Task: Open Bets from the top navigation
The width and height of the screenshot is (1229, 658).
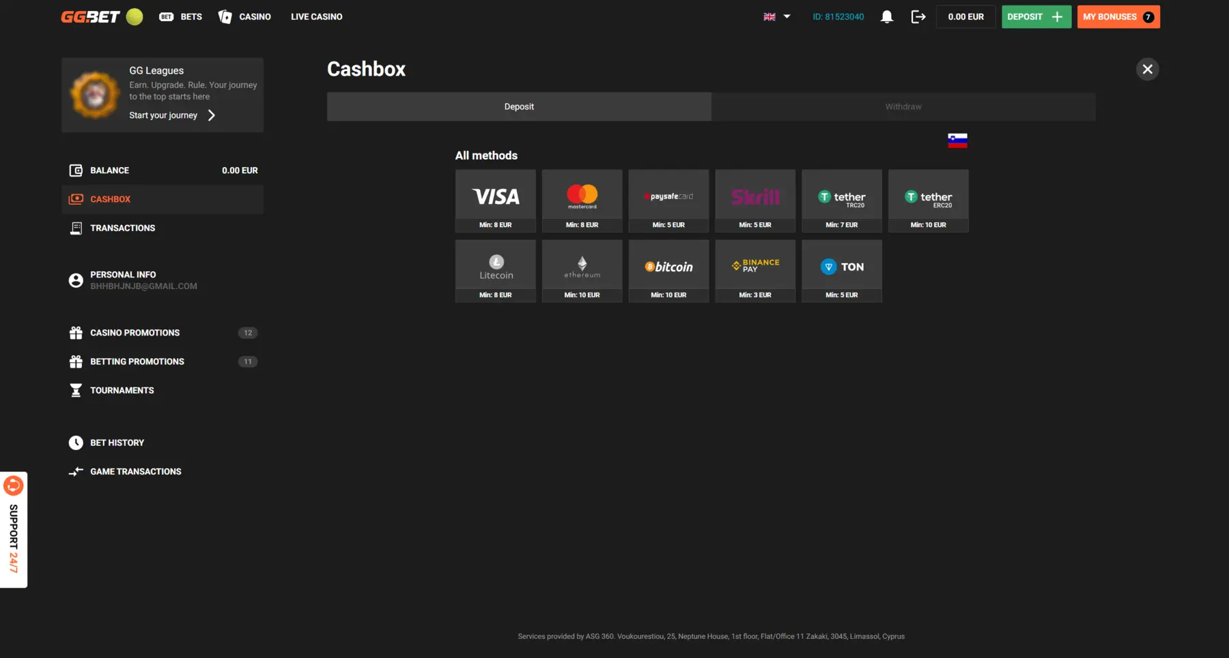Action: [x=181, y=17]
